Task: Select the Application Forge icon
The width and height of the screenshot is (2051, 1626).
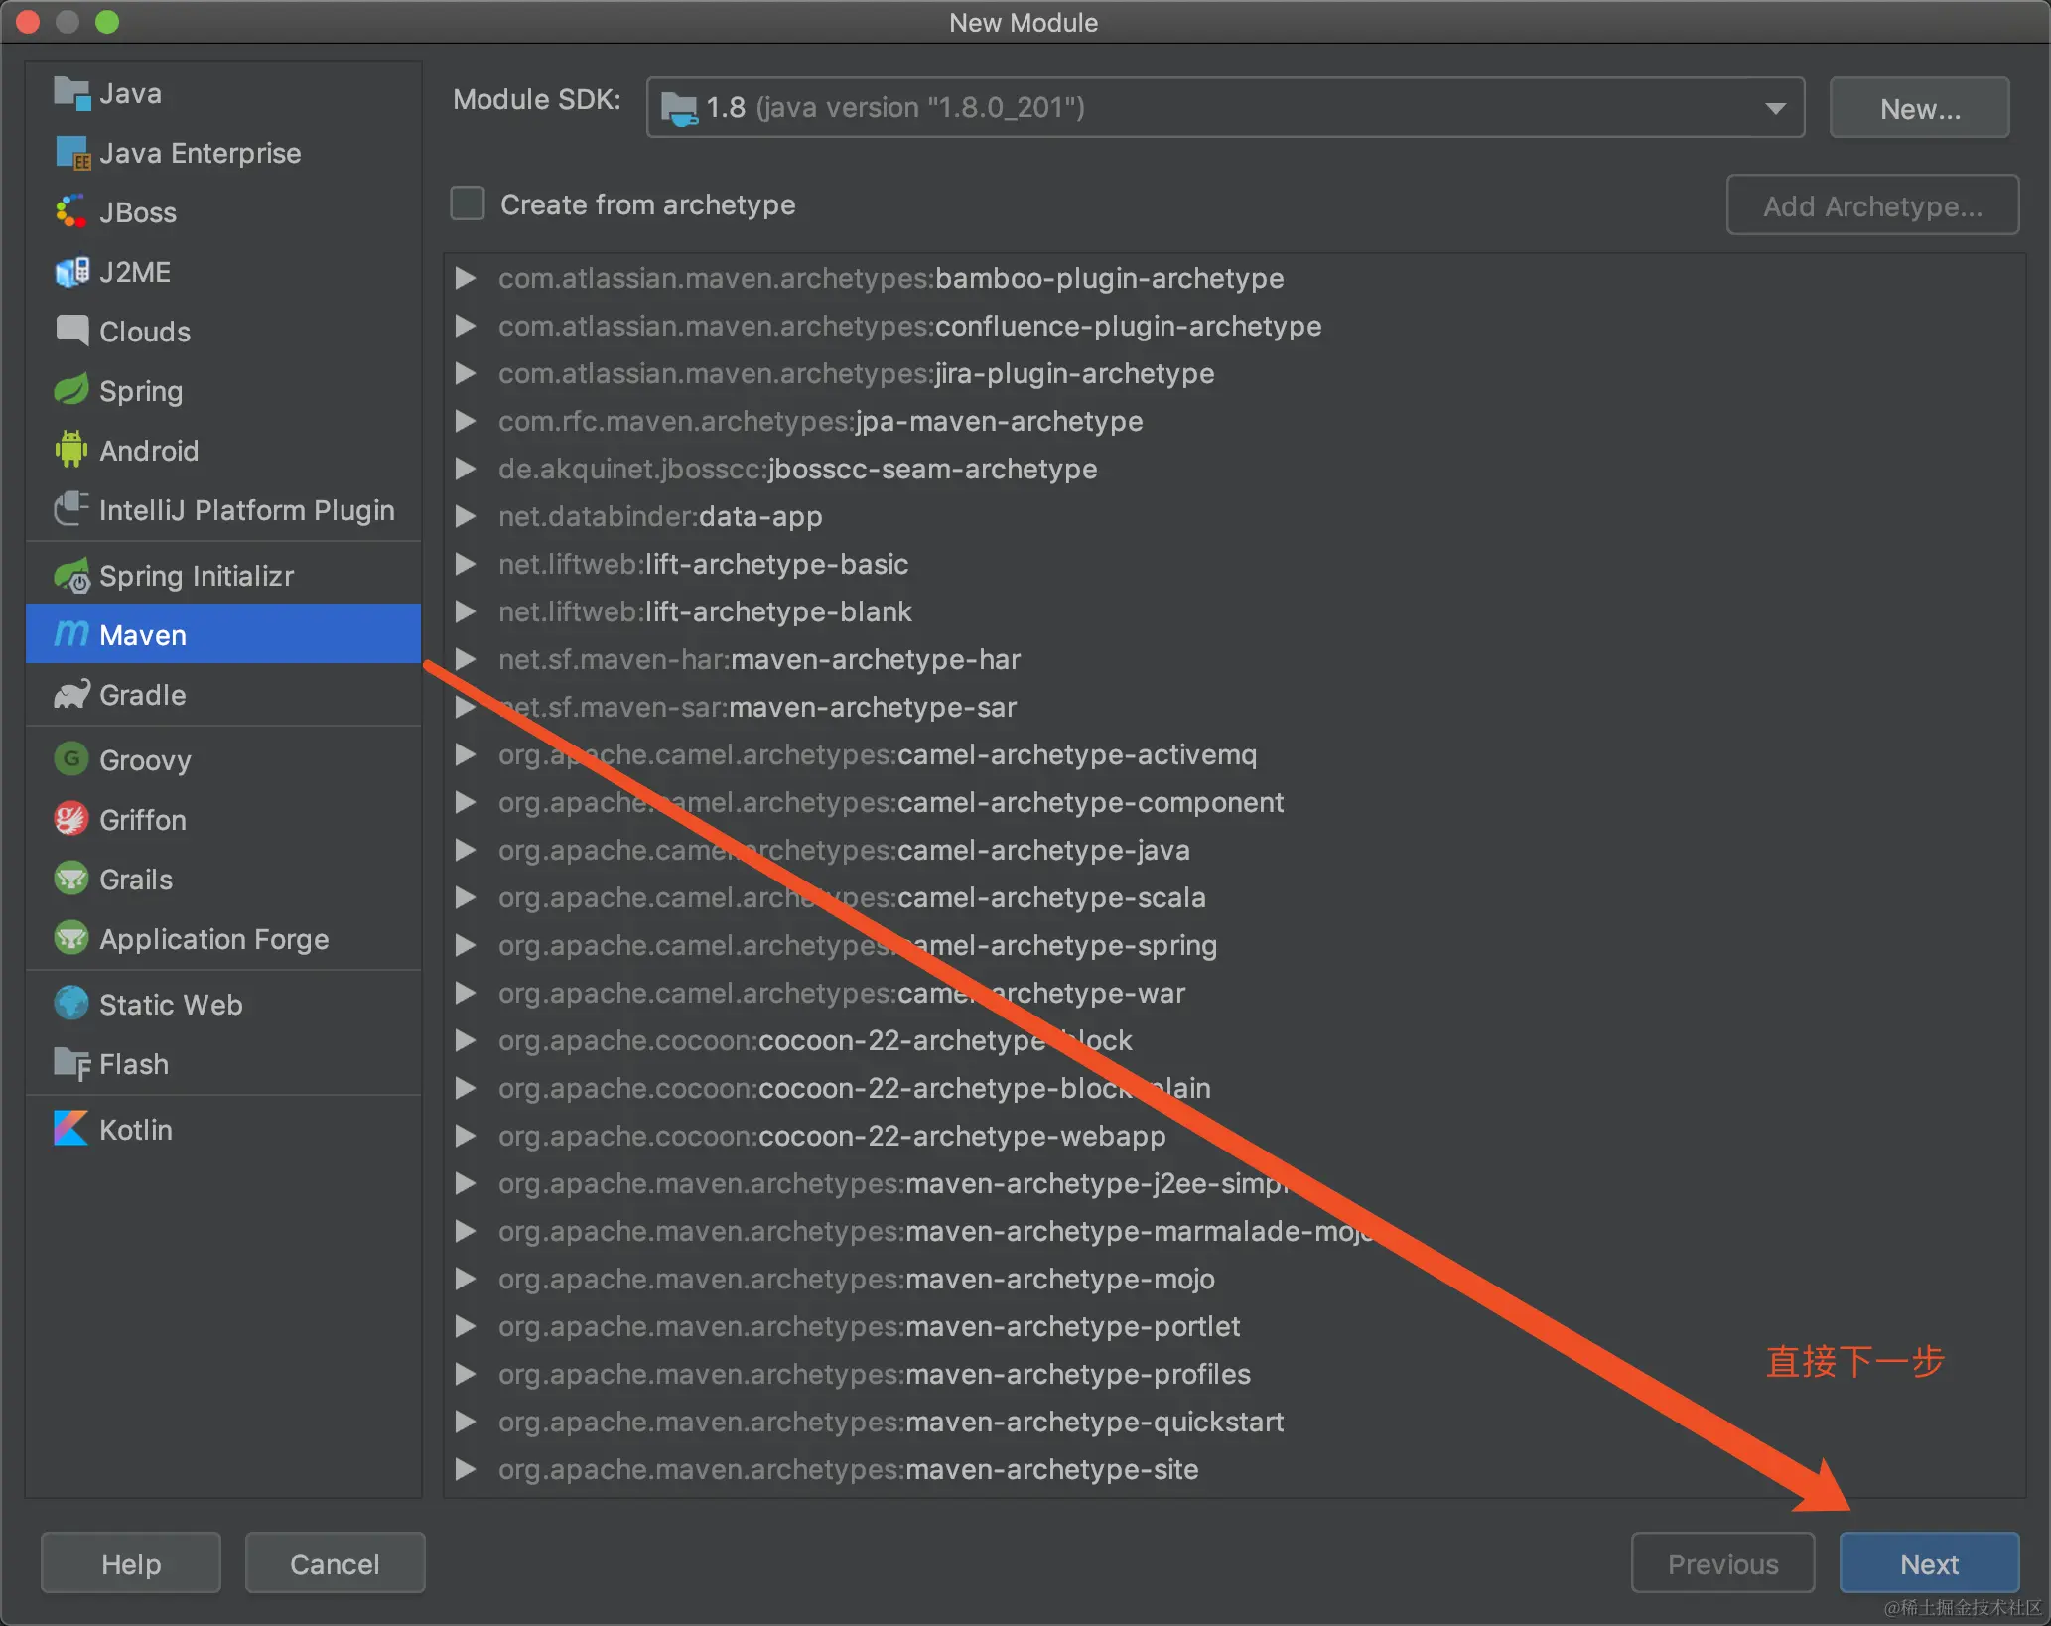Action: tap(71, 939)
